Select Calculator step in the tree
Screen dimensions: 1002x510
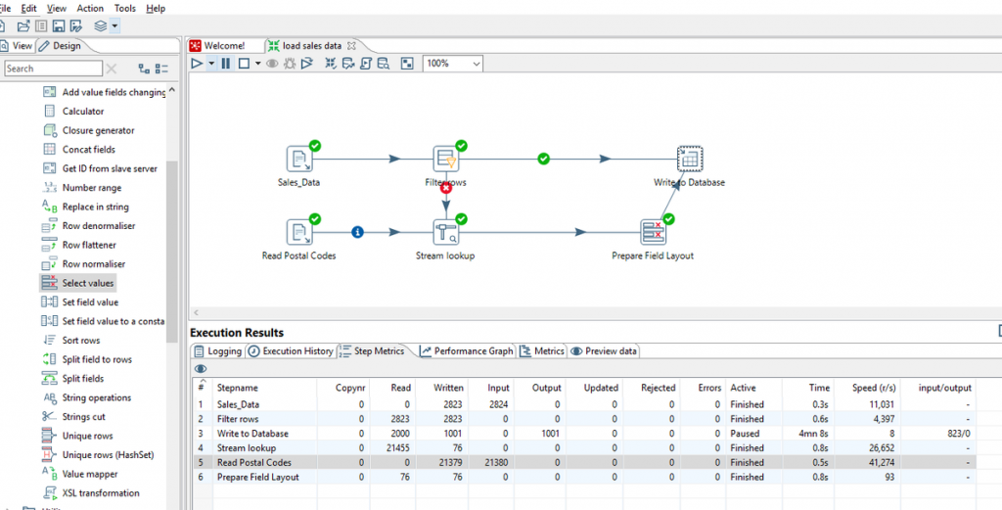(83, 112)
